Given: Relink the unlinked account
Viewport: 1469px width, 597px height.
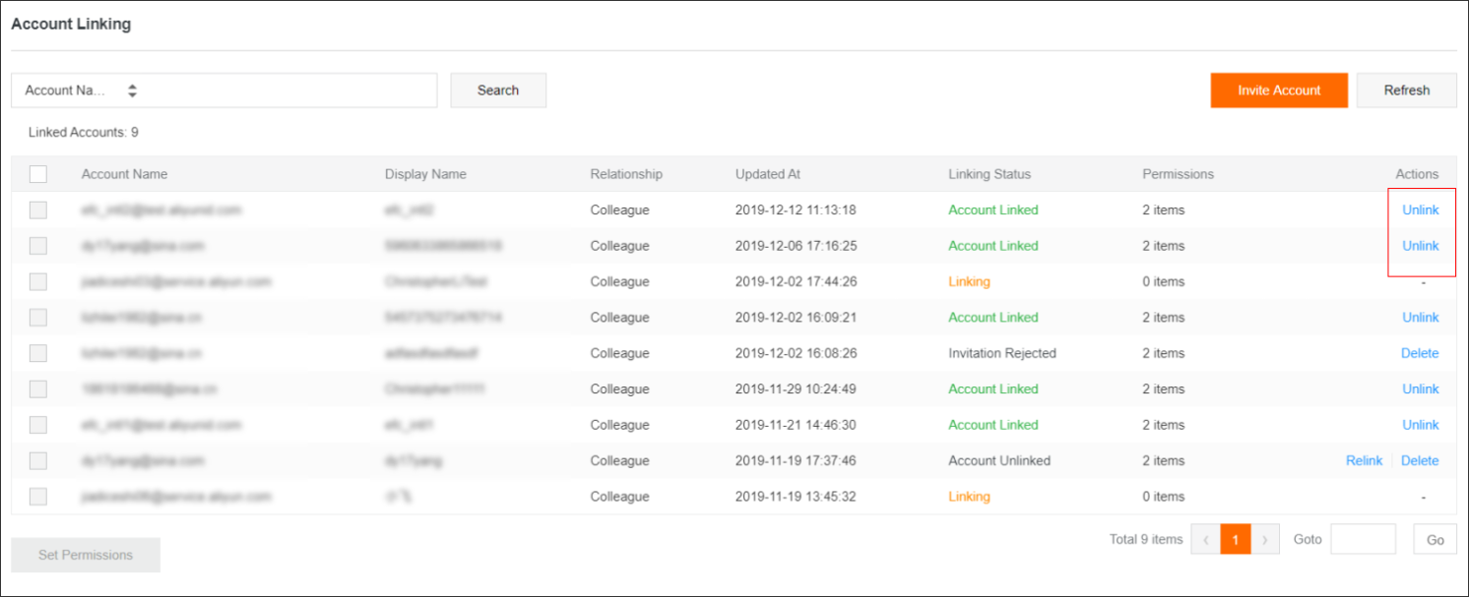Looking at the screenshot, I should 1364,460.
